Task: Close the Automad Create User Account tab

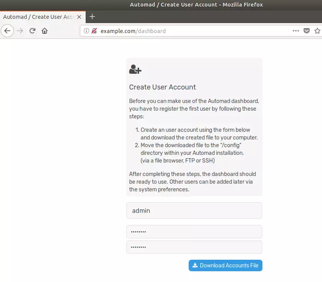Action: [x=79, y=17]
